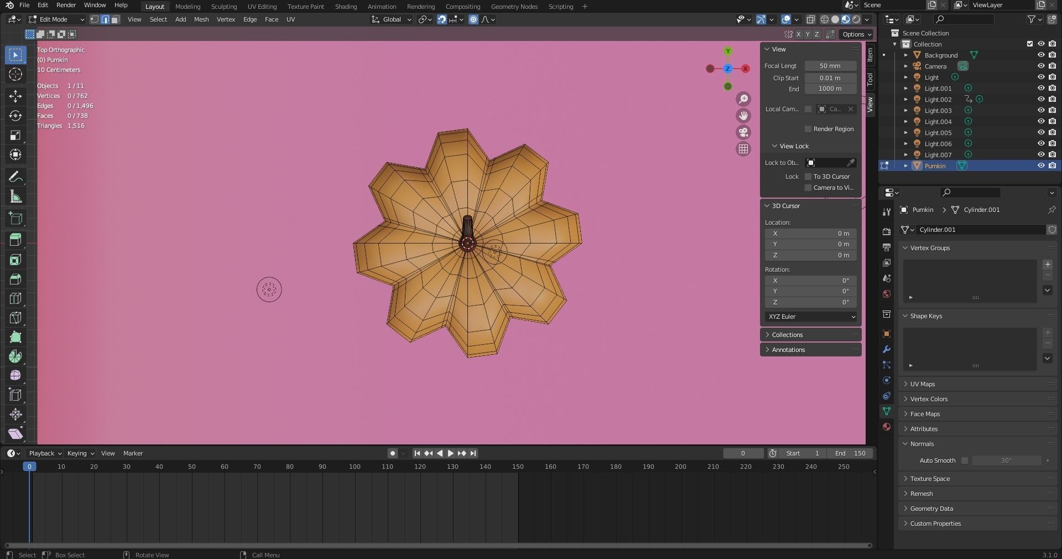Check Lock To 3D Cursor

[808, 177]
